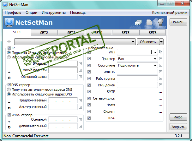
Task: Click the NetSetMan globe logo in banner
Action: [9, 22]
